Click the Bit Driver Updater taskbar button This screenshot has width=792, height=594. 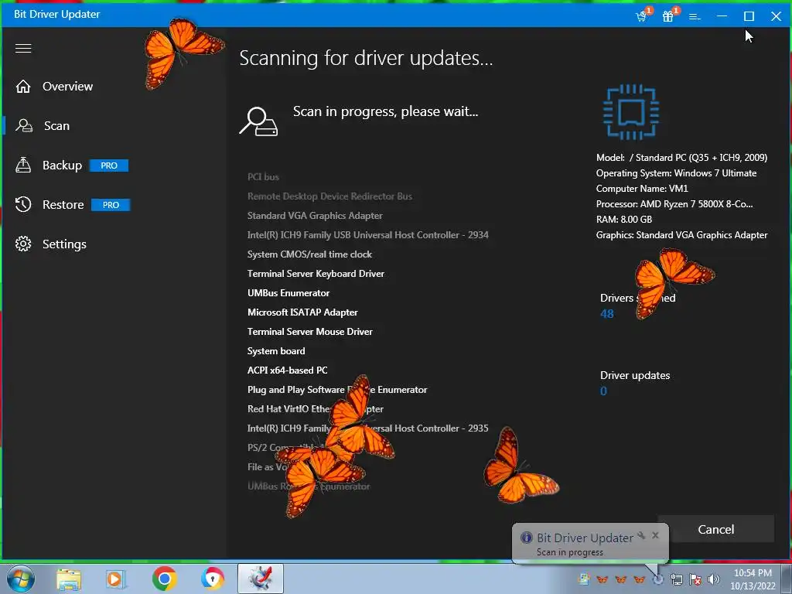click(261, 579)
